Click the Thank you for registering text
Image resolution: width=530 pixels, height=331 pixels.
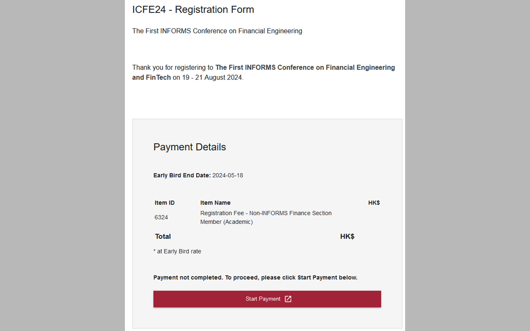[x=173, y=68]
